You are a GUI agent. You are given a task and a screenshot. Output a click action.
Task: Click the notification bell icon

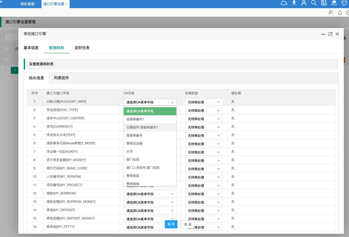tap(340, 13)
